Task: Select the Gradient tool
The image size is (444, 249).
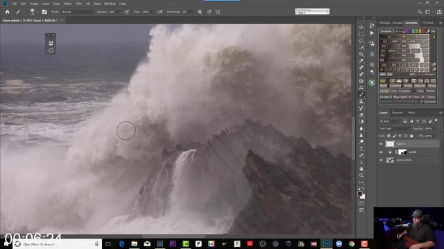Action: point(361,122)
